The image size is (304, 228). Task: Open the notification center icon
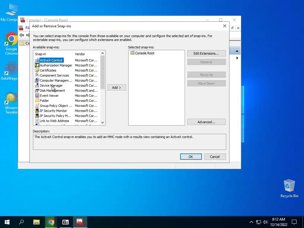tap(294, 222)
